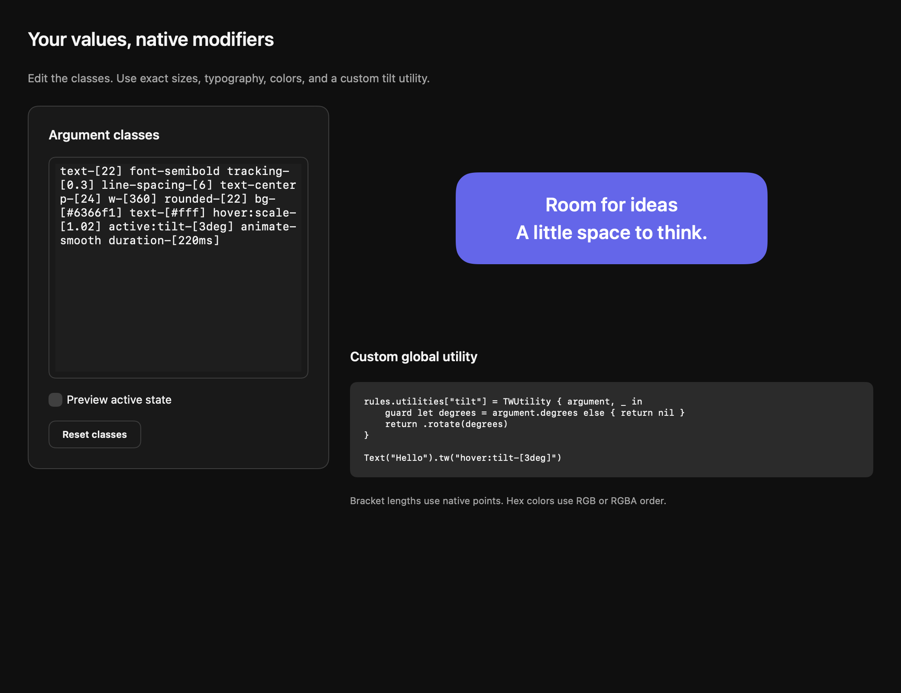Click 'A little space to think.' text
Viewport: 901px width, 693px height.
click(x=611, y=233)
